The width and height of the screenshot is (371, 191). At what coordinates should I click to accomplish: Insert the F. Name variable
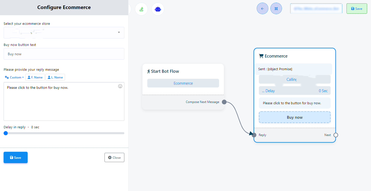tap(35, 77)
